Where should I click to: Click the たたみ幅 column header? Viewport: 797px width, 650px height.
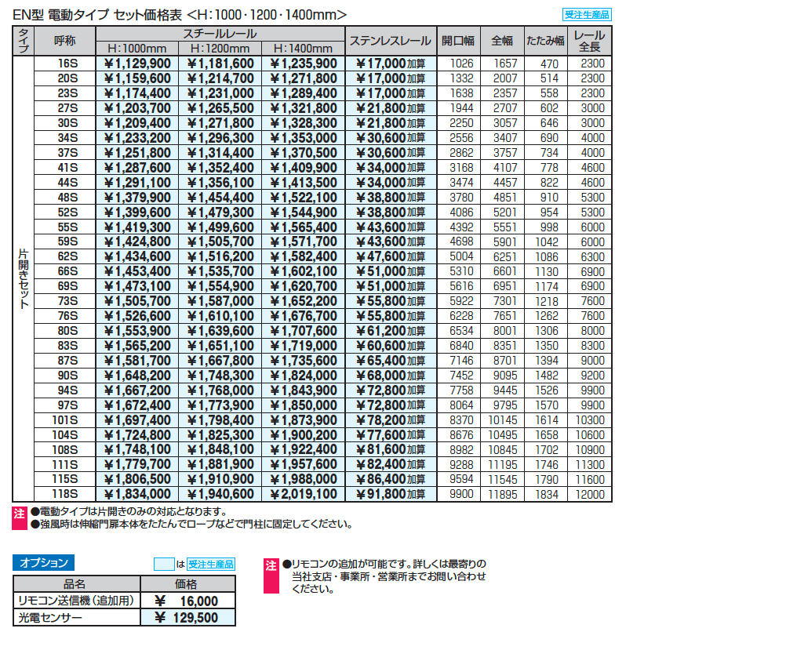click(x=545, y=41)
